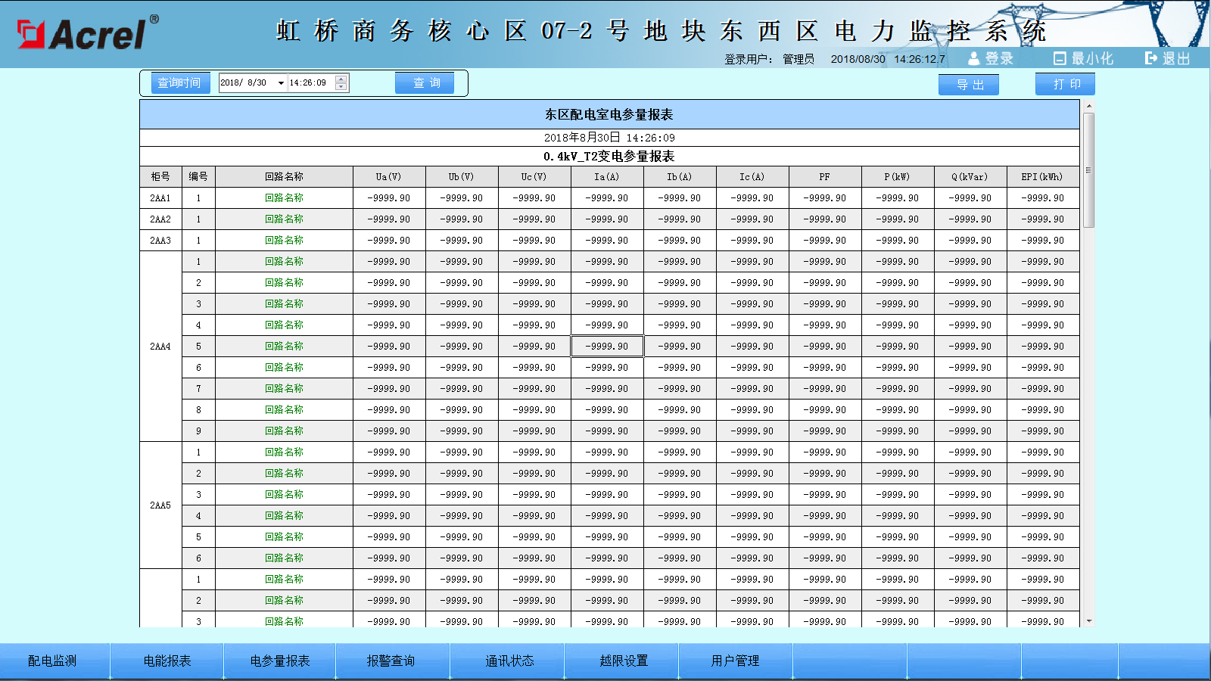Screen dimensions: 1211x681
Task: Click the scrollbar up arrow of the report
Action: [1089, 106]
